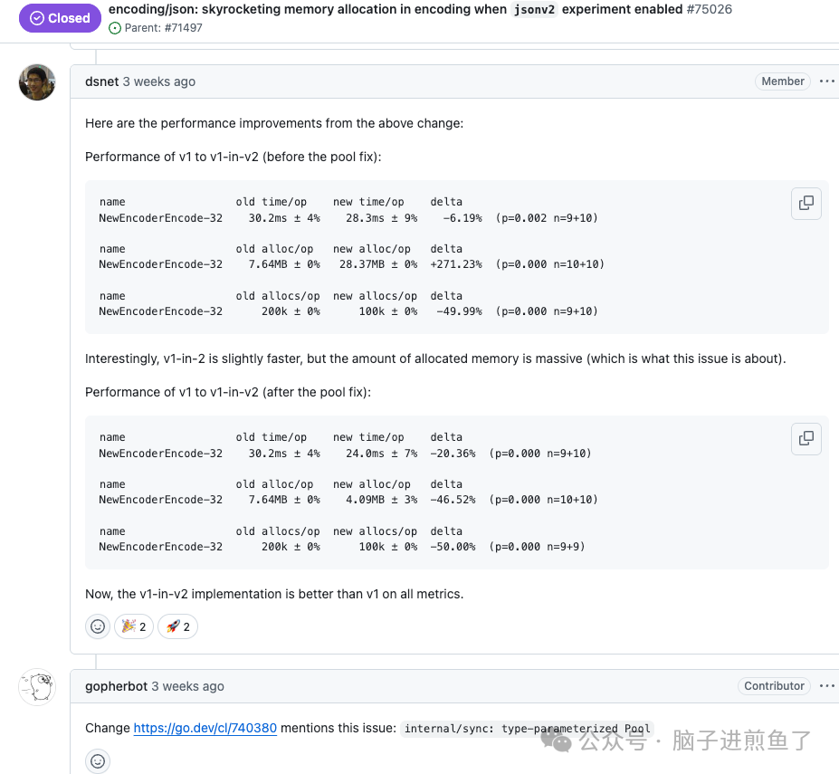Add emoji reaction to dsnet's comment
Viewport: 839px width, 774px height.
click(98, 626)
